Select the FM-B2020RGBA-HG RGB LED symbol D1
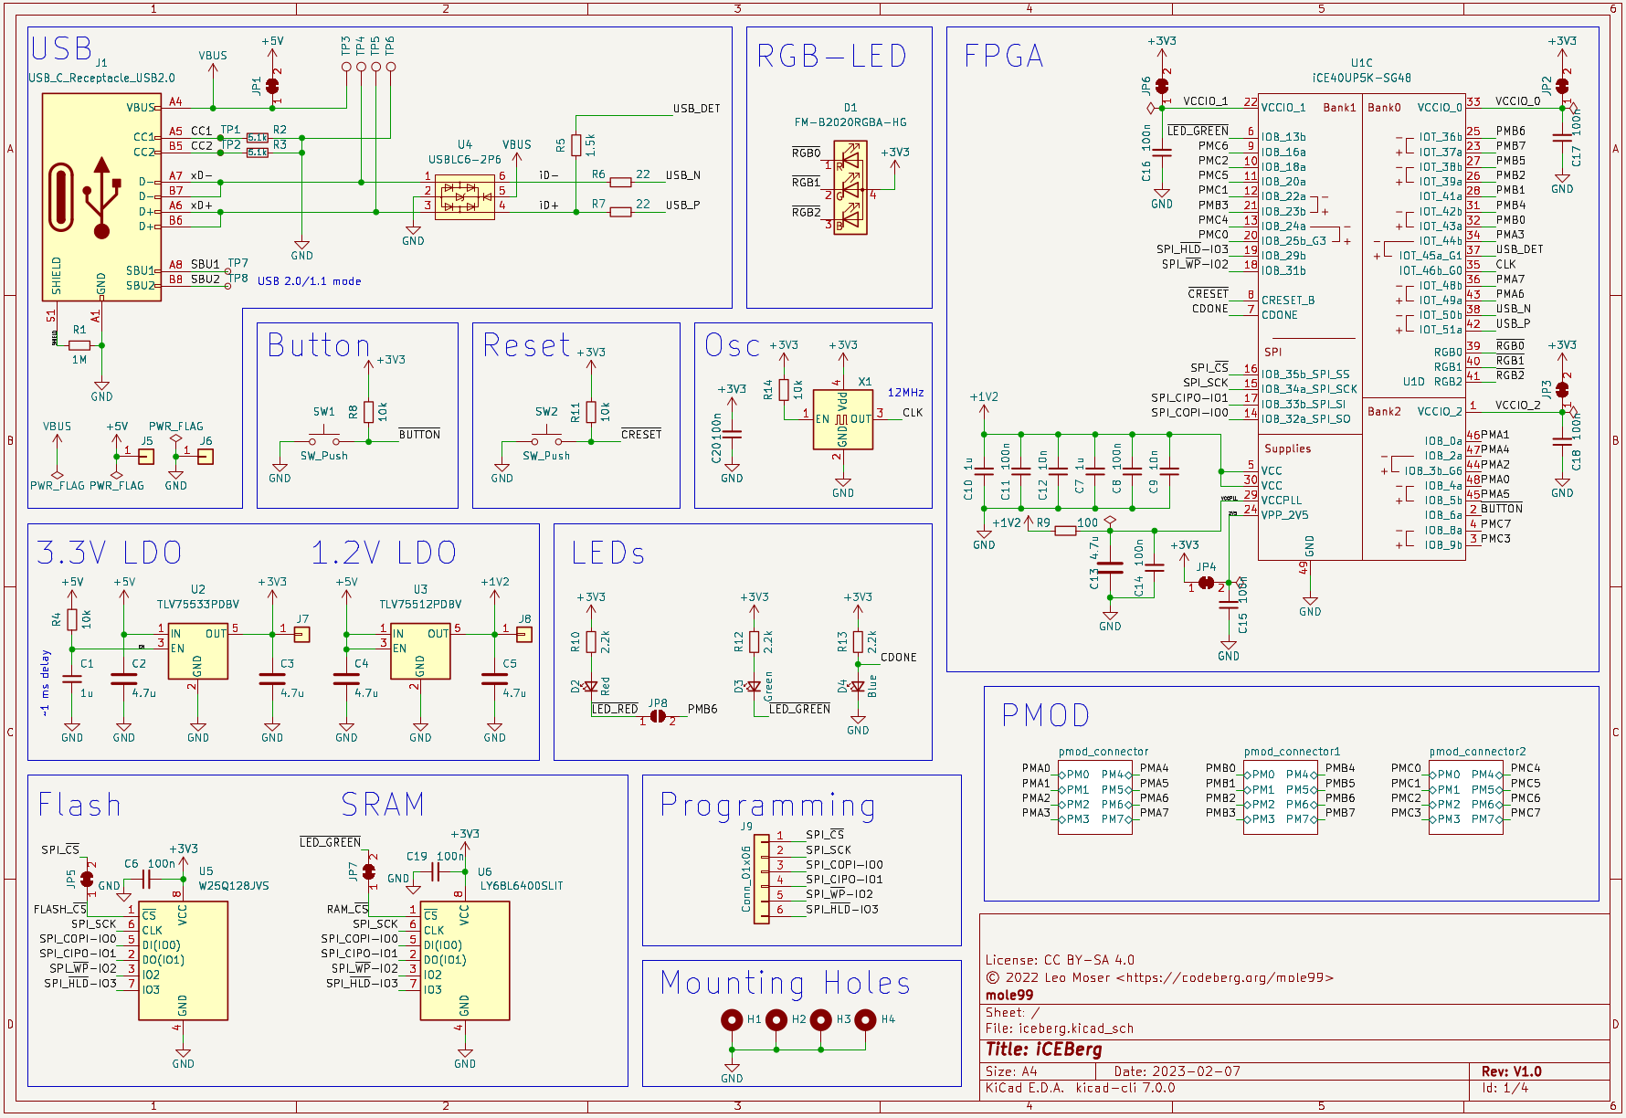Screen dimensions: 1626x1118 (850, 187)
